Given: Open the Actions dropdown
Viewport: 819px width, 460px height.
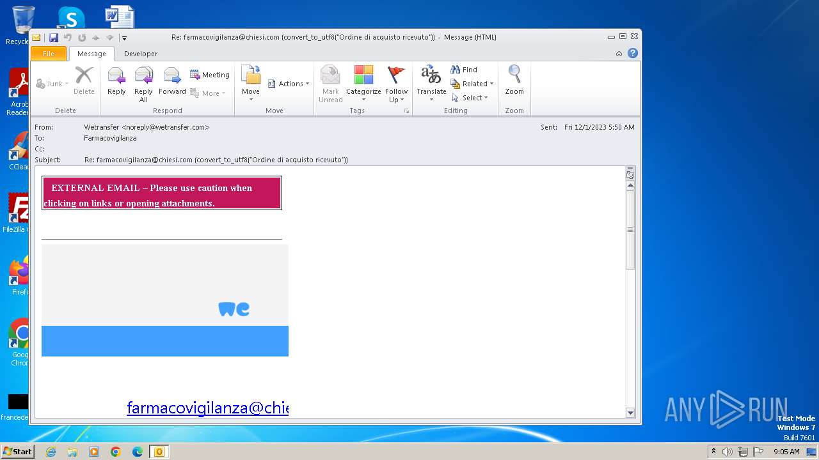Looking at the screenshot, I should pyautogui.click(x=289, y=84).
